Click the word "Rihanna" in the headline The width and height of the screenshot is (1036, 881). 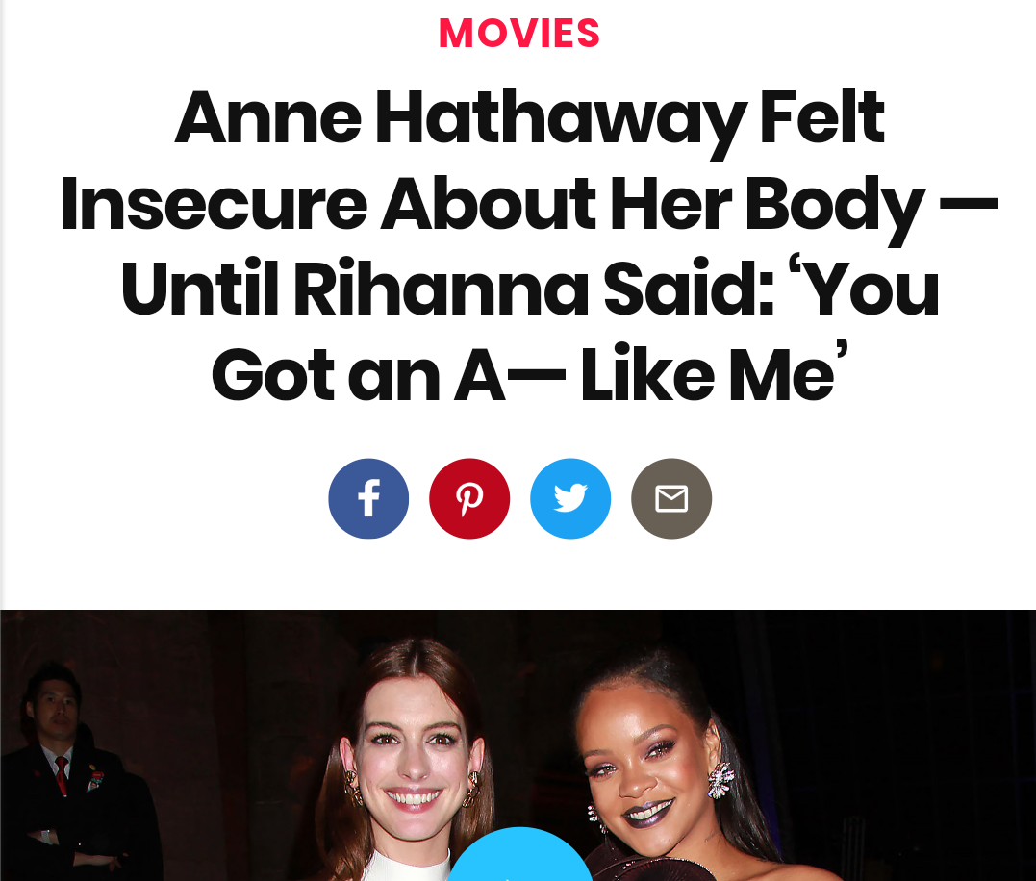click(441, 289)
